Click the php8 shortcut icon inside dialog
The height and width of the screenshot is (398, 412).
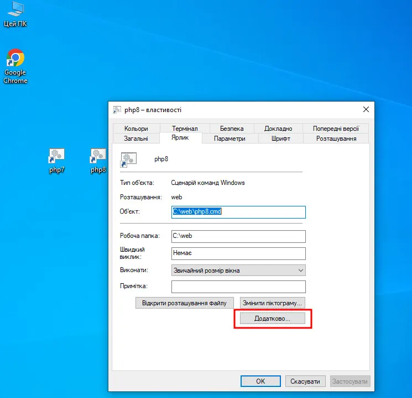point(128,160)
